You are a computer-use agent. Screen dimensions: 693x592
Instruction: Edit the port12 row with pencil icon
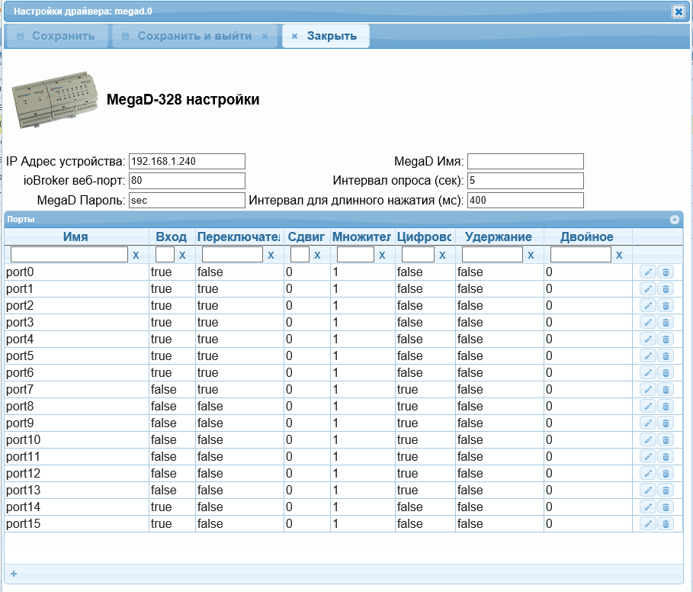coord(647,474)
